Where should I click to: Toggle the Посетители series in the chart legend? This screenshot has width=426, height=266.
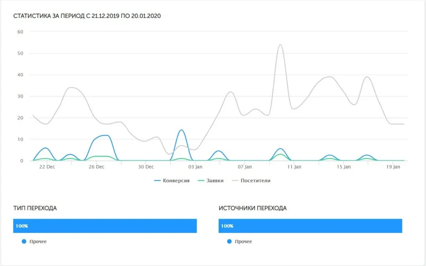tap(251, 180)
